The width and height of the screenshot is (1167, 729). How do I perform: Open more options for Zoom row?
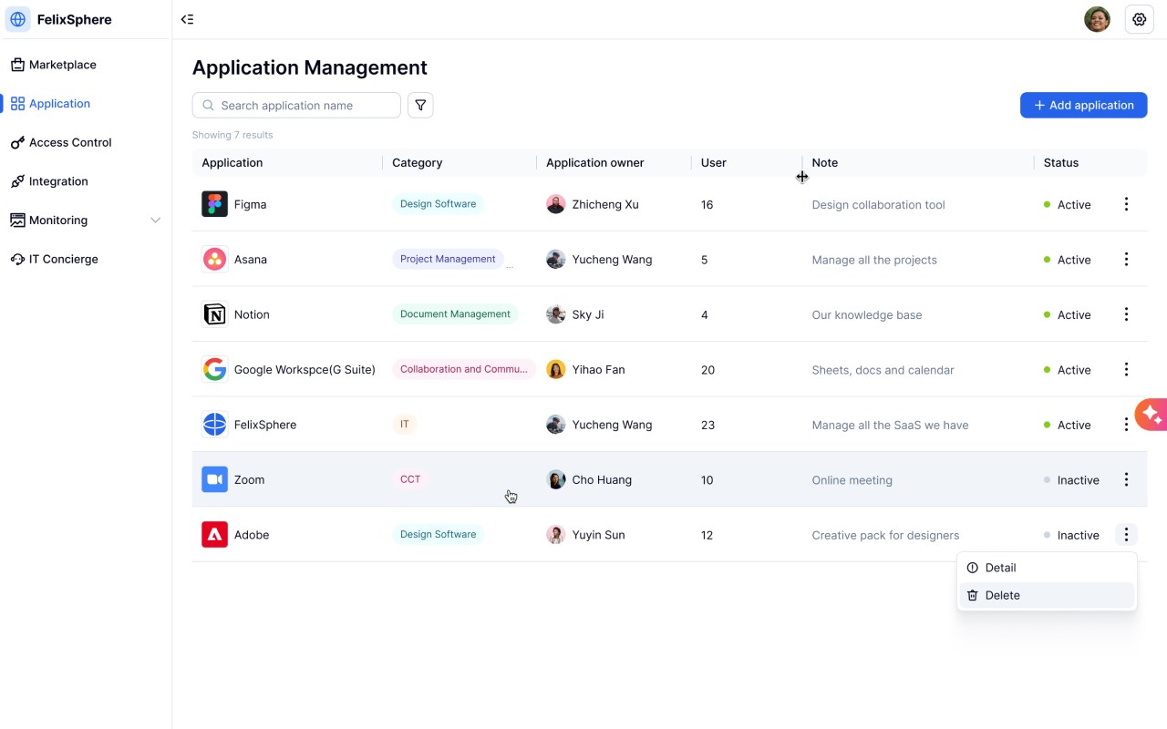point(1126,479)
